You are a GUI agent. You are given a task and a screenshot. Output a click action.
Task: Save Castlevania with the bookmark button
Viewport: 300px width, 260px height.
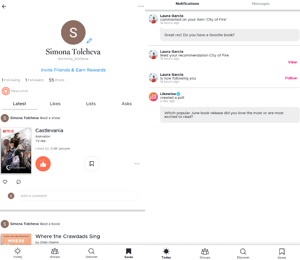click(x=92, y=164)
